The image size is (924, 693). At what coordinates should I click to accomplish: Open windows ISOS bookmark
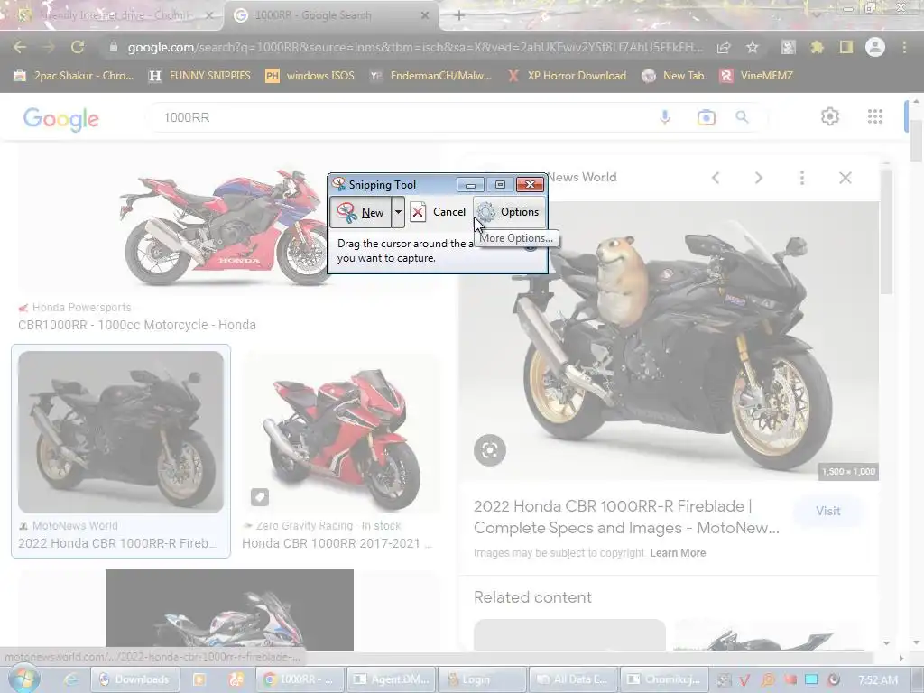[x=310, y=76]
